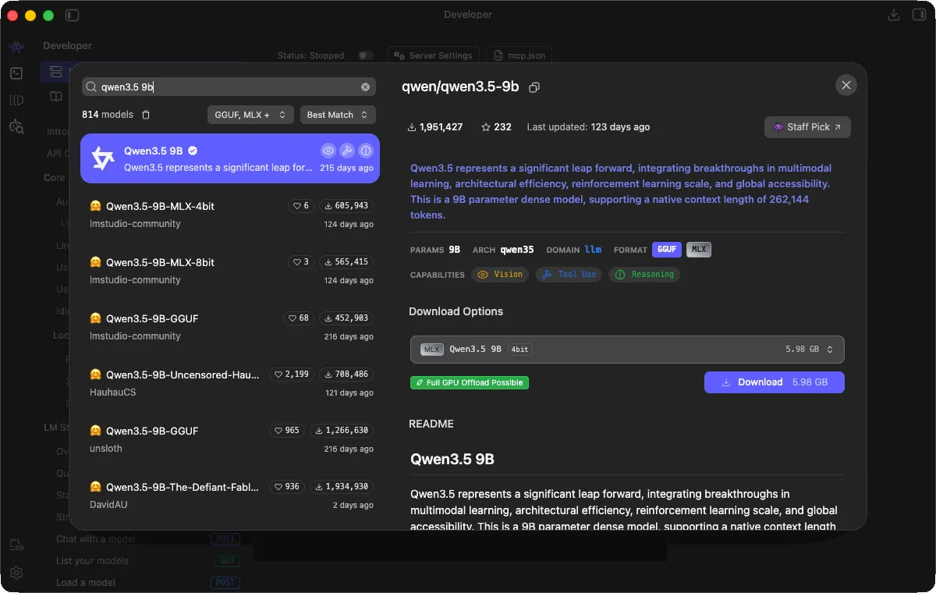Open the chat view robot icon
This screenshot has height=593, width=936.
coord(16,47)
